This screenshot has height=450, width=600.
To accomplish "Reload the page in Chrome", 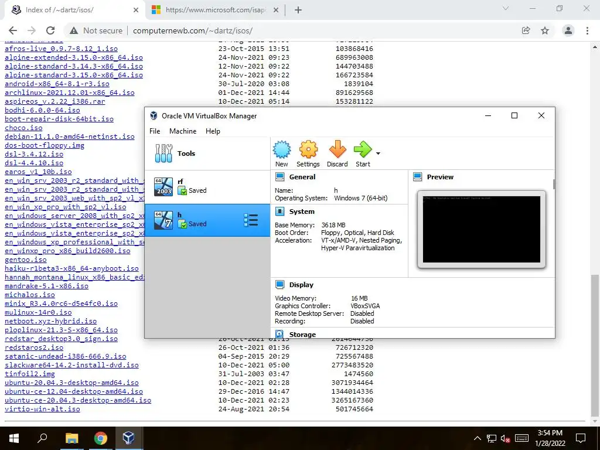I will (x=50, y=30).
